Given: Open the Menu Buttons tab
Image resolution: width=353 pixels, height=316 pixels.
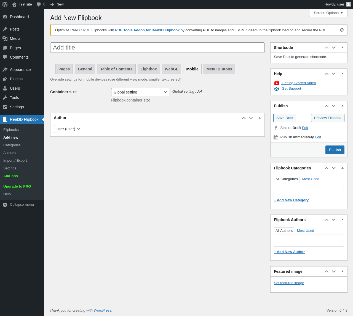Looking at the screenshot, I should pos(219,69).
